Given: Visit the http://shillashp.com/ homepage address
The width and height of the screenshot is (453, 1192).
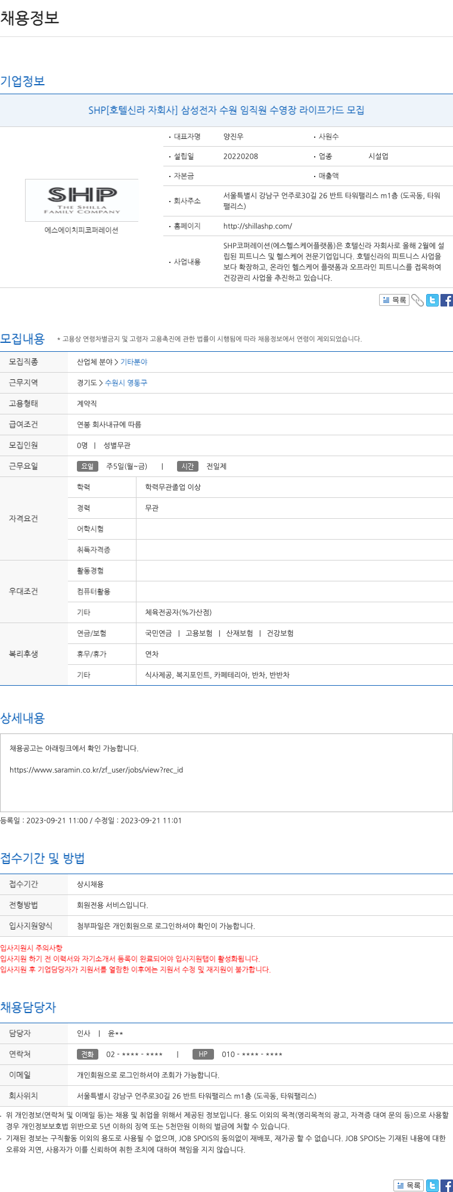Looking at the screenshot, I should point(257,226).
